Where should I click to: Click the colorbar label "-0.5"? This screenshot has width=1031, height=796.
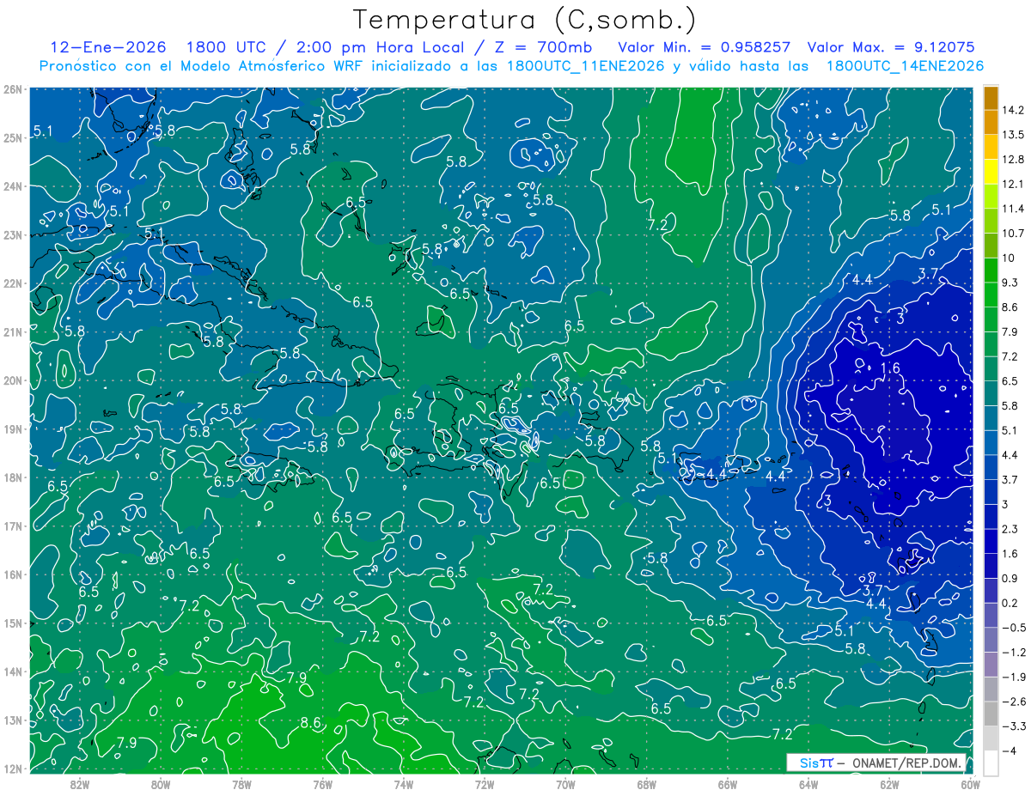(x=1015, y=627)
